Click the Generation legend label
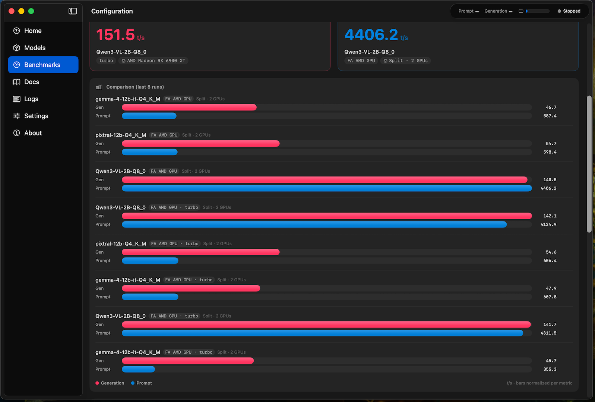Image resolution: width=595 pixels, height=402 pixels. 113,383
